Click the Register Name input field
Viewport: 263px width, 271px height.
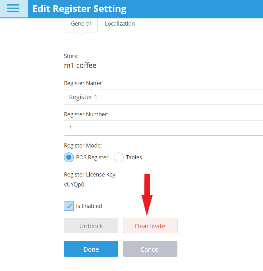163,97
